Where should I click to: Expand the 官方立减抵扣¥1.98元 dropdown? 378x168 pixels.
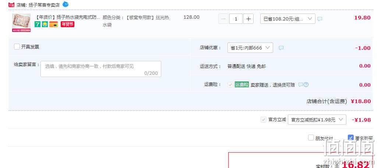coord(317,120)
